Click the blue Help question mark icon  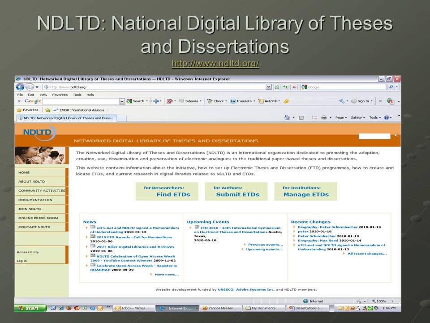(x=387, y=118)
